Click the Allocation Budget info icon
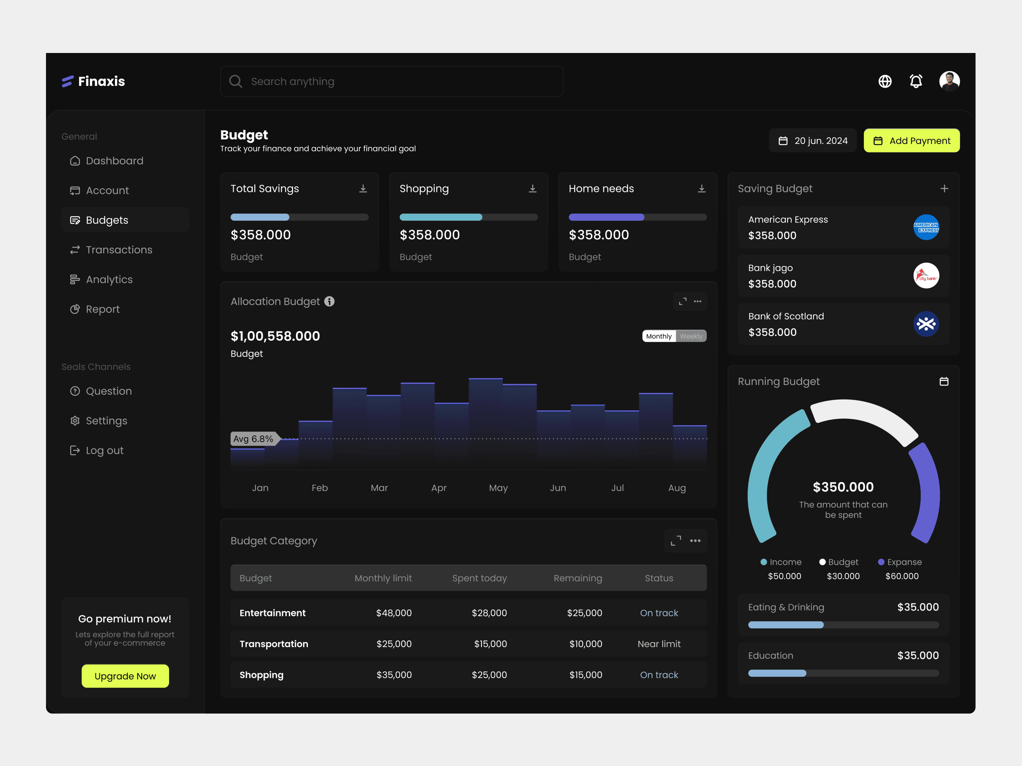The image size is (1022, 766). [x=329, y=302]
